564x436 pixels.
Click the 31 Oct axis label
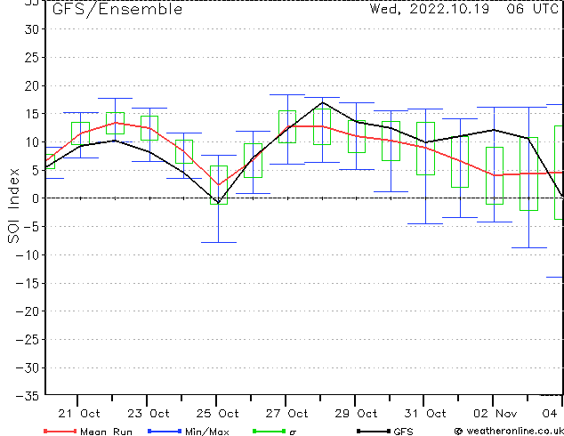point(425,414)
